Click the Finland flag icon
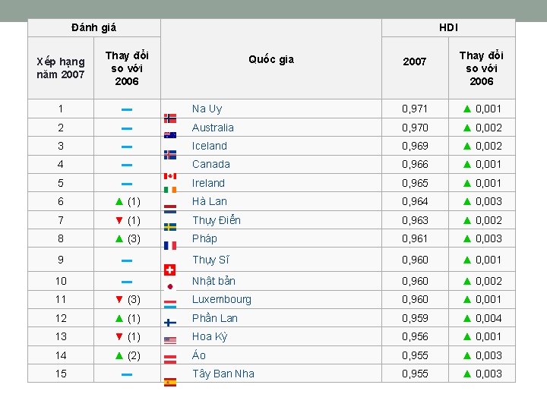The width and height of the screenshot is (547, 410). [170, 322]
